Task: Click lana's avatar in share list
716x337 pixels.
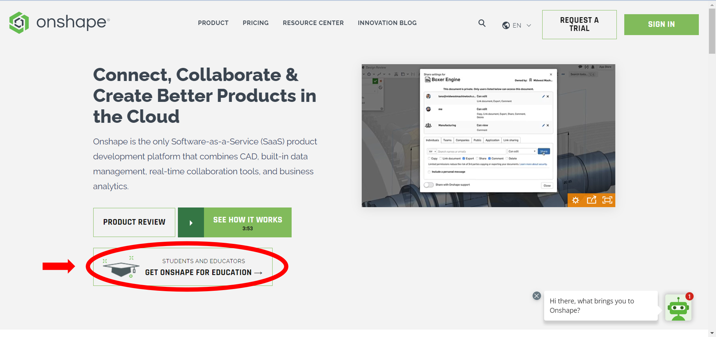Action: (428, 96)
